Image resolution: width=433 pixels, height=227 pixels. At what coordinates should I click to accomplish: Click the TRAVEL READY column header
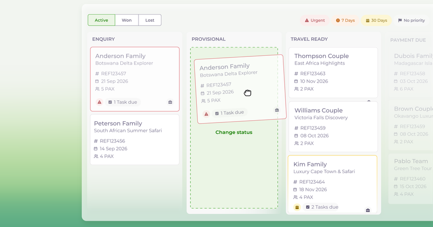pos(309,39)
